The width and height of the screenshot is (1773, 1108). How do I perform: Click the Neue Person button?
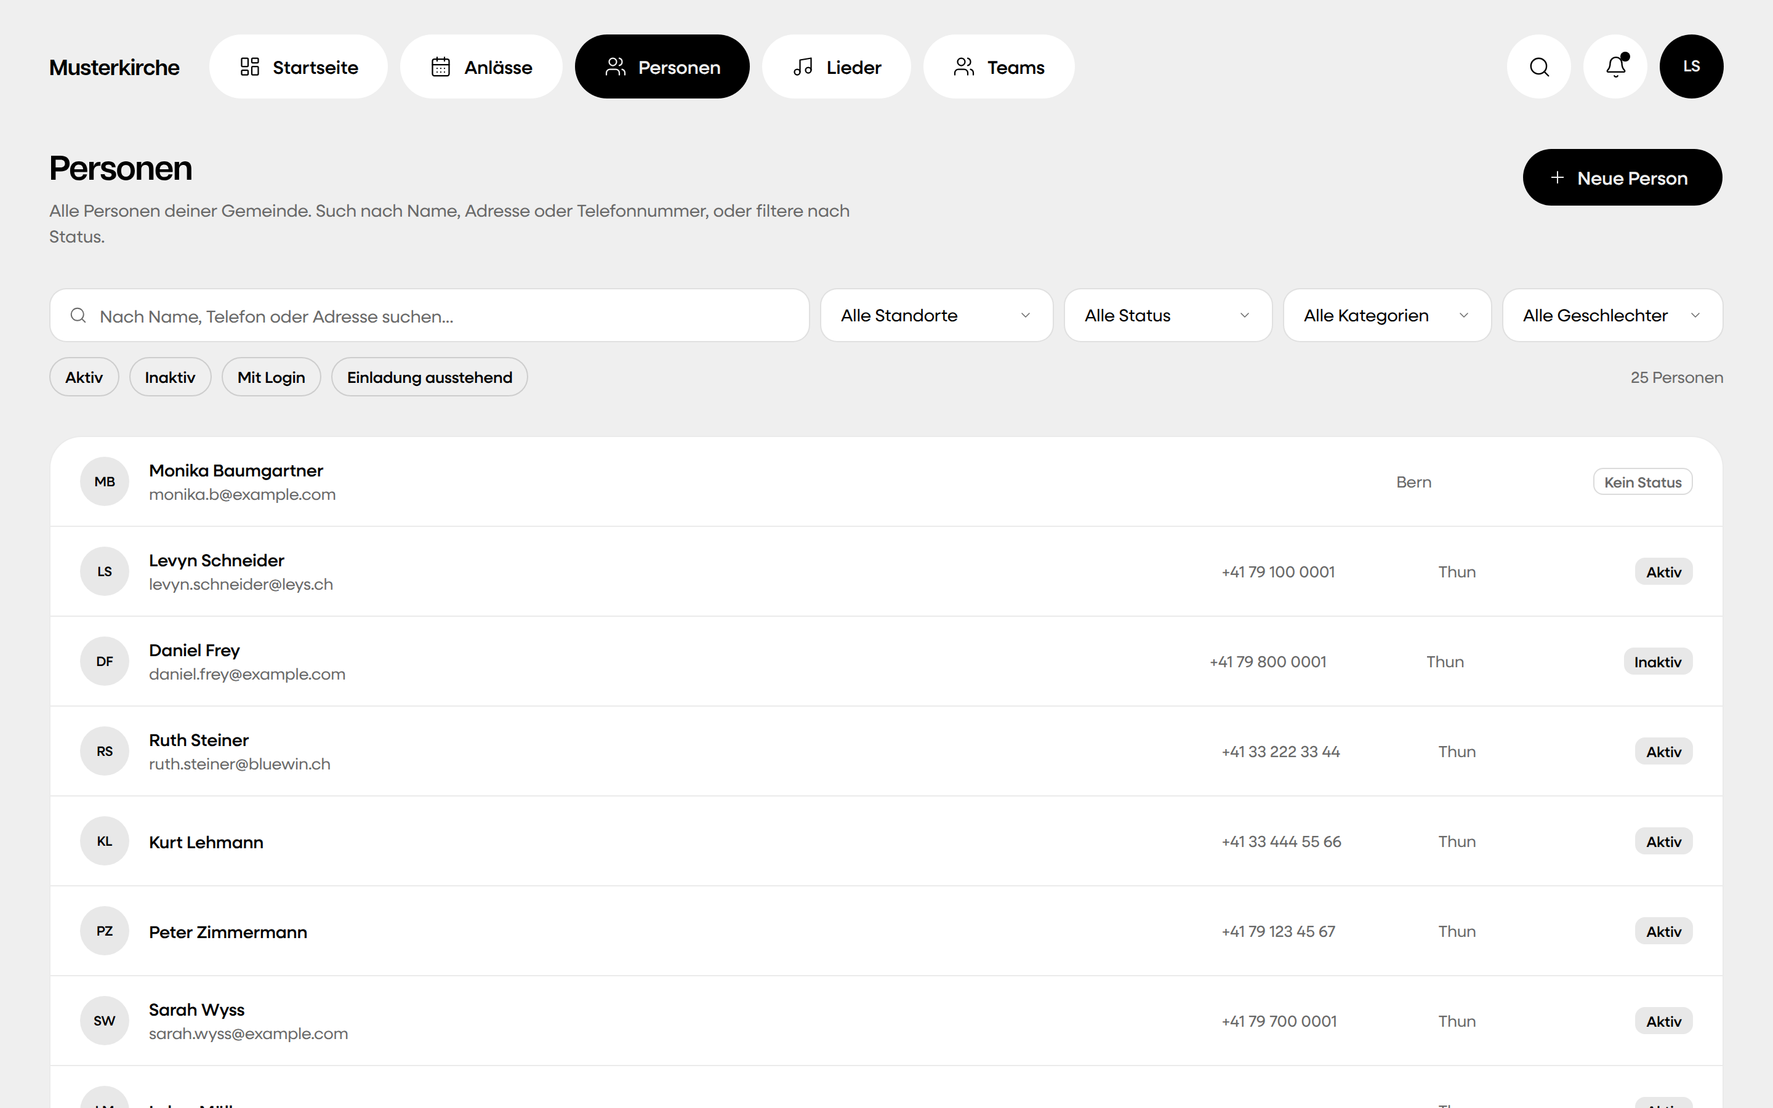(1622, 177)
